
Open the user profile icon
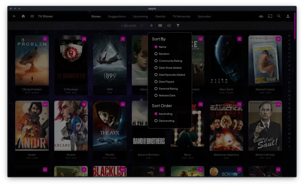288,16
